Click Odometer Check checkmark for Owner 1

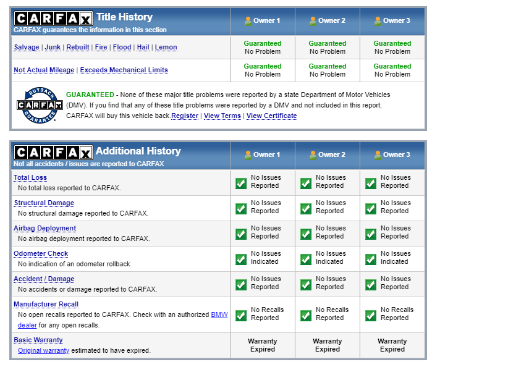point(241,259)
